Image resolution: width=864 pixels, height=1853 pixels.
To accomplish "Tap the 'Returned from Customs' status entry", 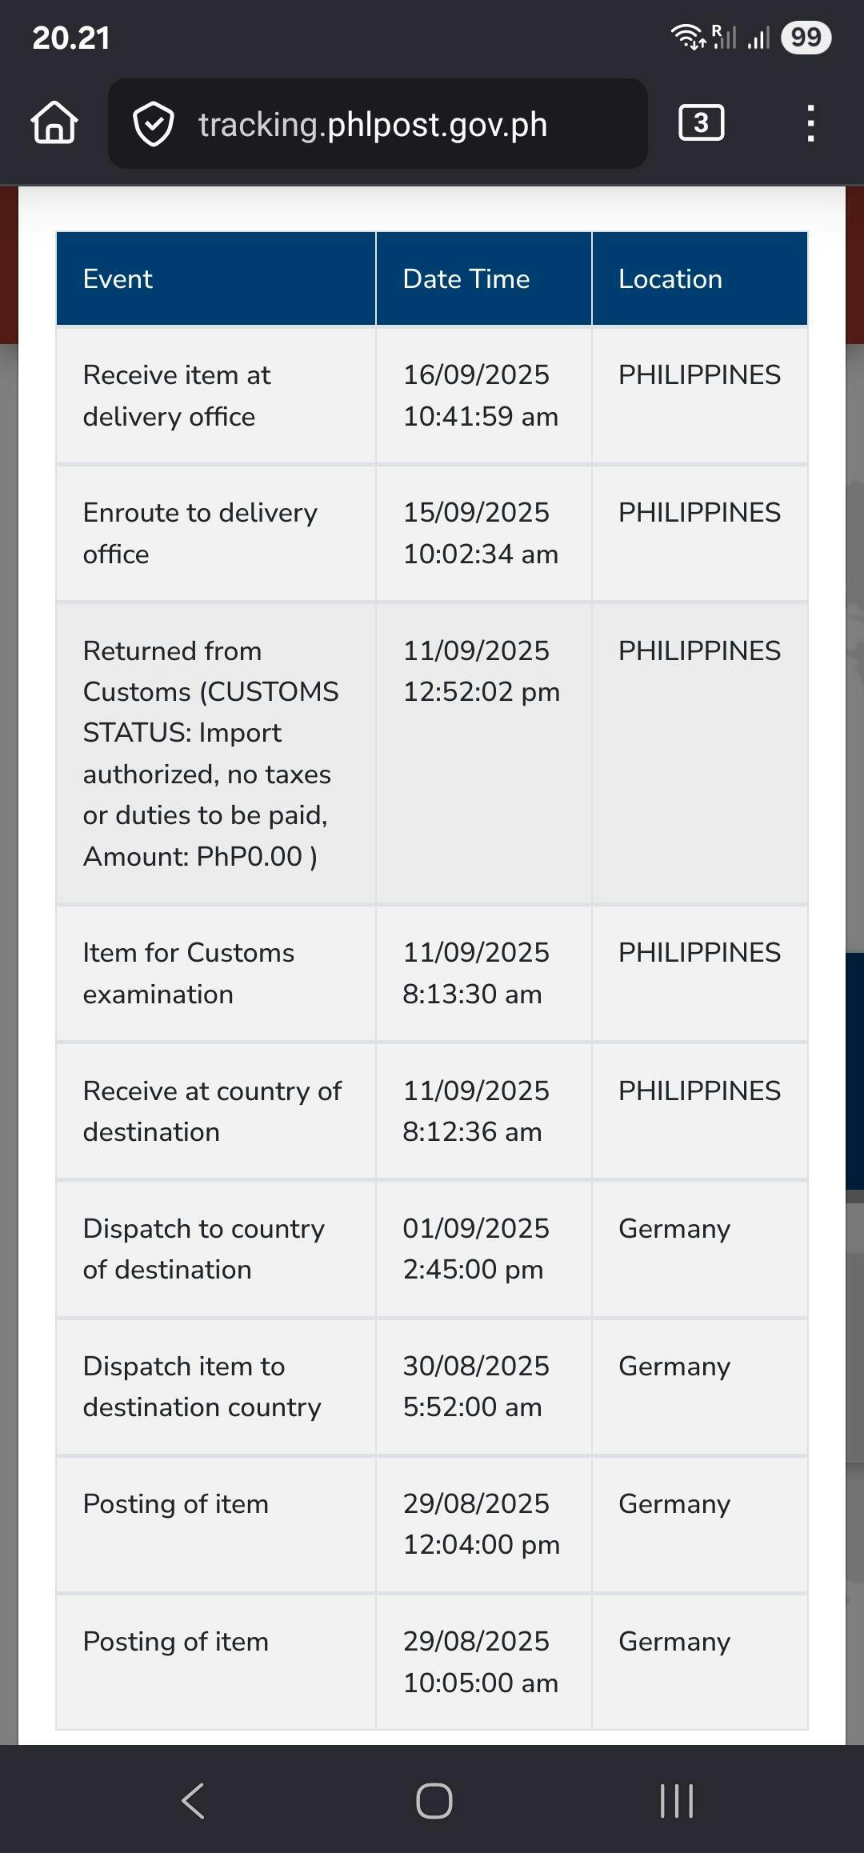I will (x=210, y=753).
